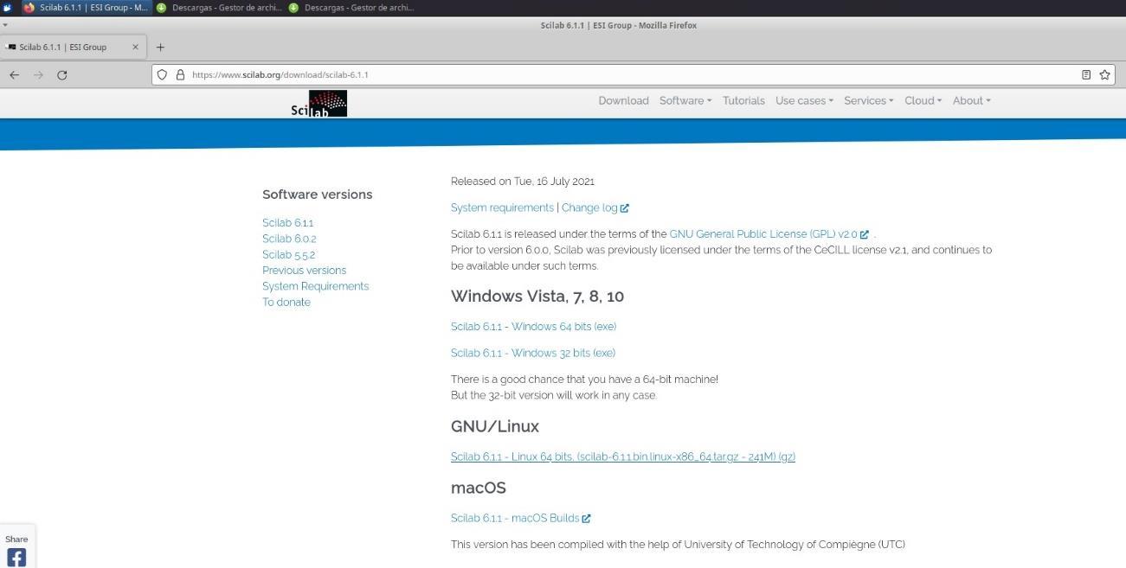The width and height of the screenshot is (1126, 568).
Task: Click external link icon after GPL v2.0
Action: [x=864, y=234]
